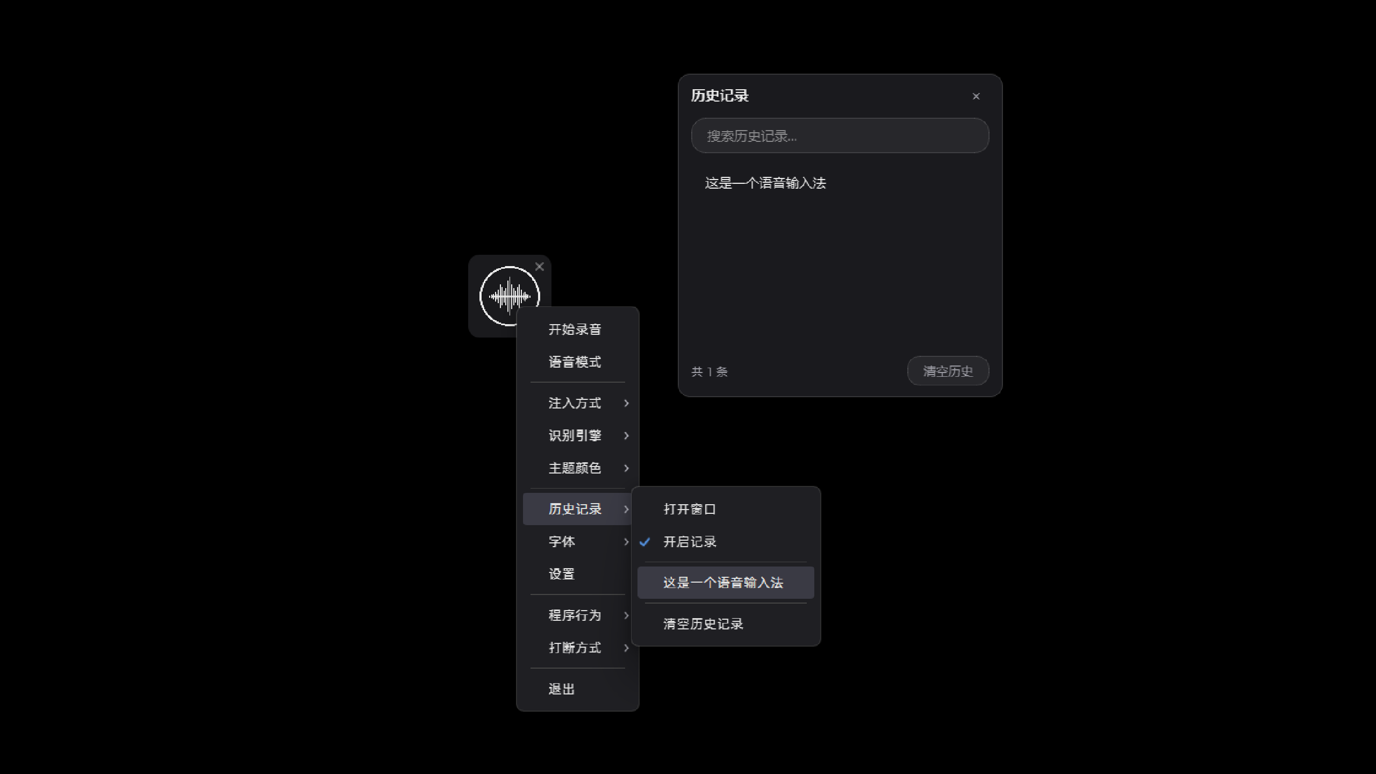The width and height of the screenshot is (1376, 774).
Task: Open the 历史记录 menu entry
Action: 577,508
